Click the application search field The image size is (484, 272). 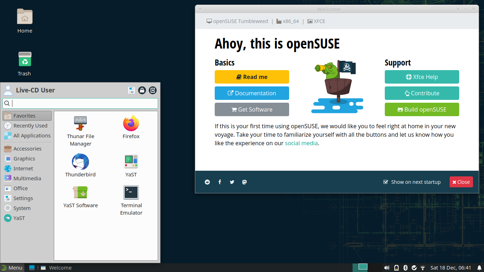[x=80, y=103]
